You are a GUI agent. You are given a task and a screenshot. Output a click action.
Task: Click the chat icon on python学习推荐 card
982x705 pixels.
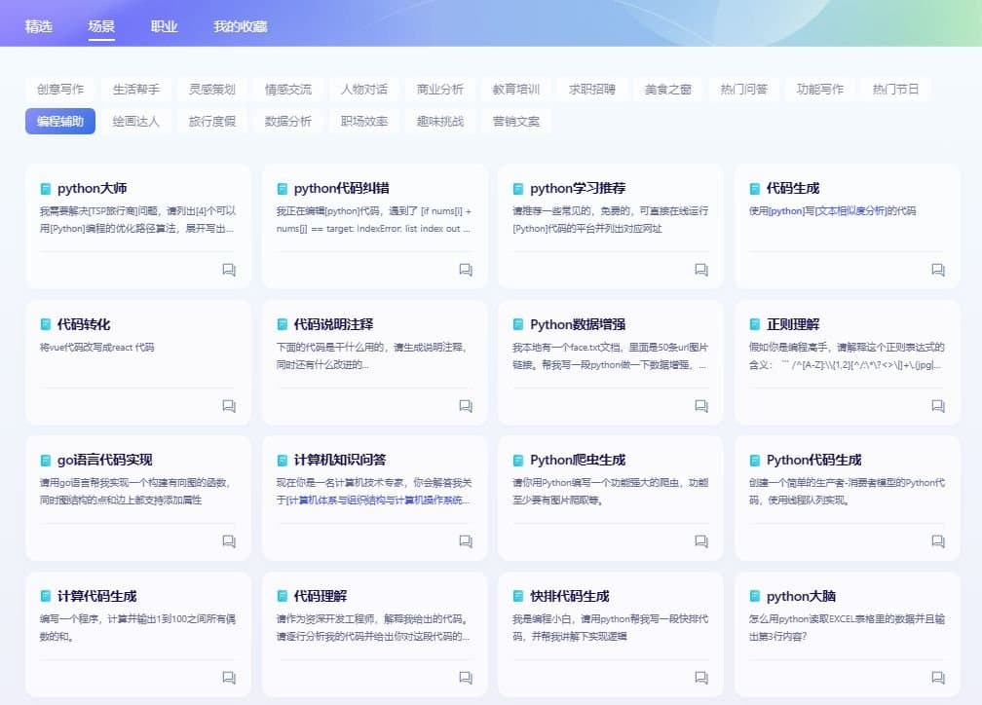(x=701, y=269)
